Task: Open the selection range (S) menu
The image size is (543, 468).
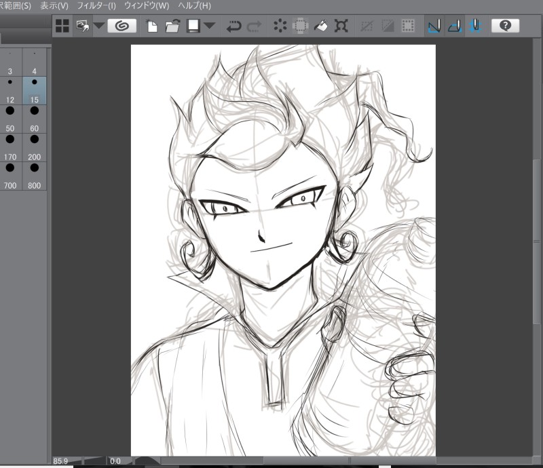Action: pos(16,5)
